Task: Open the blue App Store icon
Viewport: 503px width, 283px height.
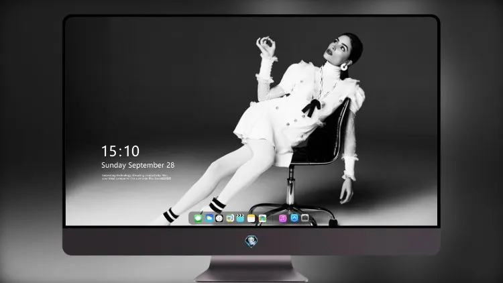Action: coord(294,218)
